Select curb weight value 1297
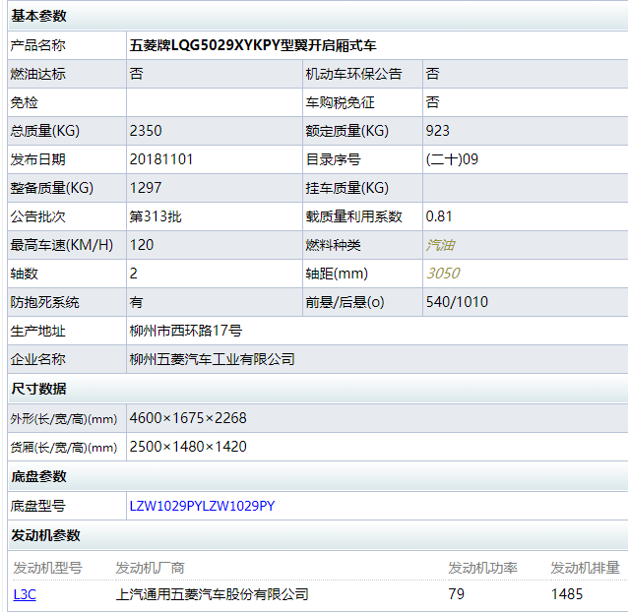Screen dimensions: 628x612 tap(146, 188)
